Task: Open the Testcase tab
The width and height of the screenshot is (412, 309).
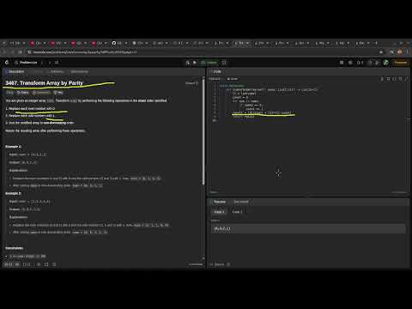Action: pyautogui.click(x=218, y=202)
